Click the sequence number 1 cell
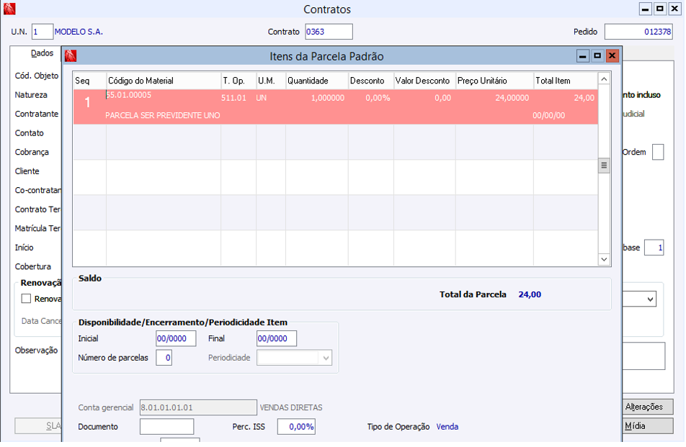Viewport: 686px width, 447px height. pos(87,103)
